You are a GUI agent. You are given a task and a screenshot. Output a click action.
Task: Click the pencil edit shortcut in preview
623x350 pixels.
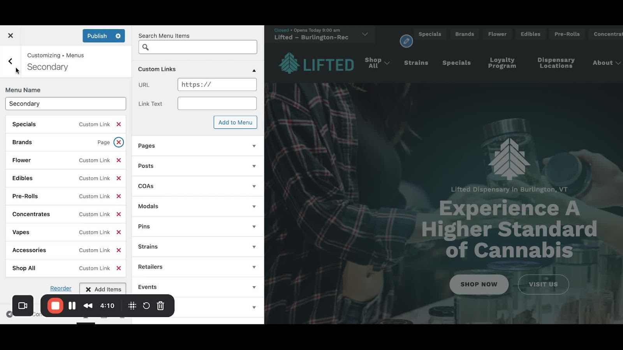pos(406,41)
